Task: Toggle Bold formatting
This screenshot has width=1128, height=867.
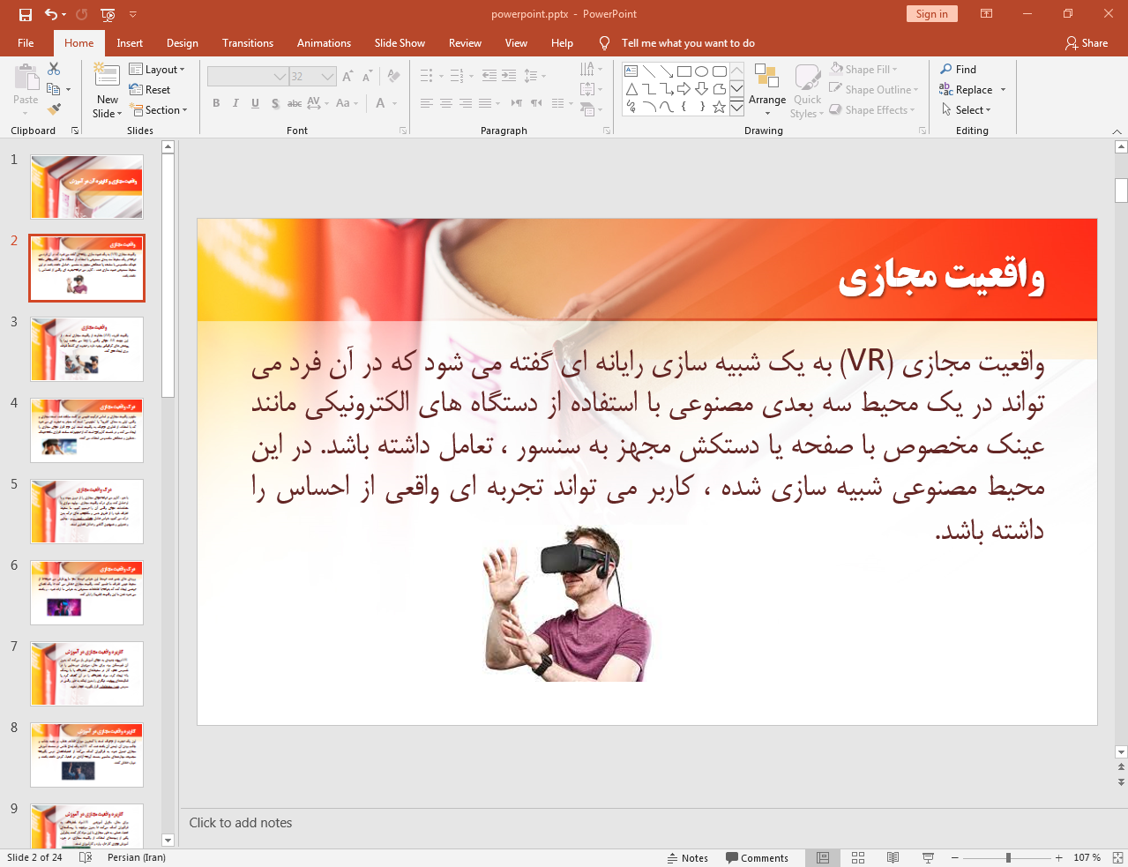Action: 216,103
